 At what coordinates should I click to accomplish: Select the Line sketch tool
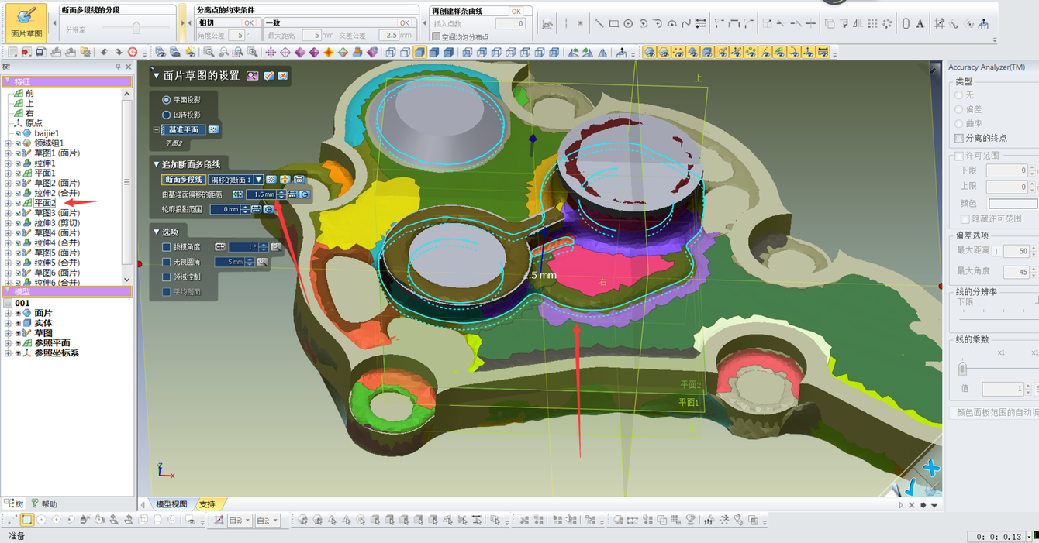[x=599, y=24]
